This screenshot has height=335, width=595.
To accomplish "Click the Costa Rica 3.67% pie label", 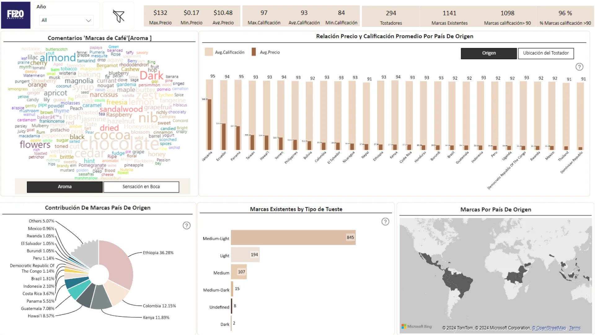I will click(x=38, y=294).
